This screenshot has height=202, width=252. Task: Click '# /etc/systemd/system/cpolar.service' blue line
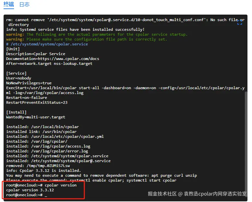tap(47, 44)
